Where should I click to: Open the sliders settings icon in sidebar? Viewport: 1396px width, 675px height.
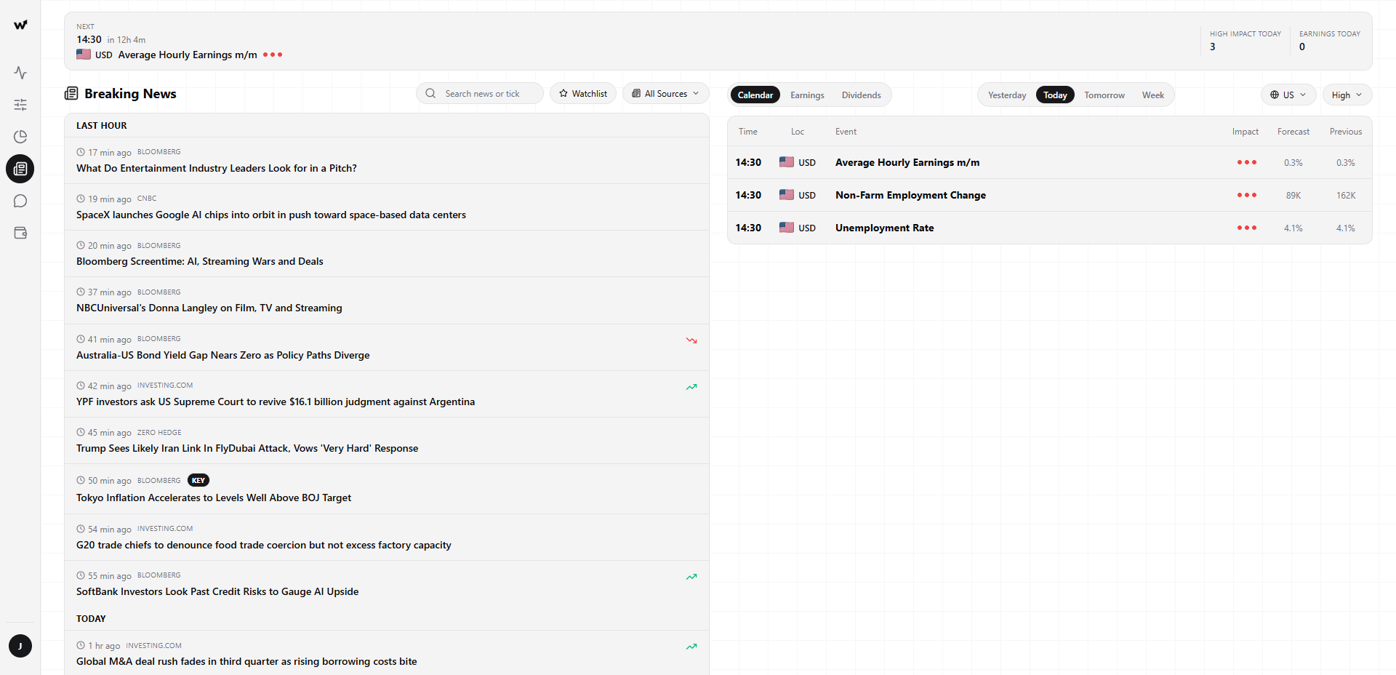[20, 105]
